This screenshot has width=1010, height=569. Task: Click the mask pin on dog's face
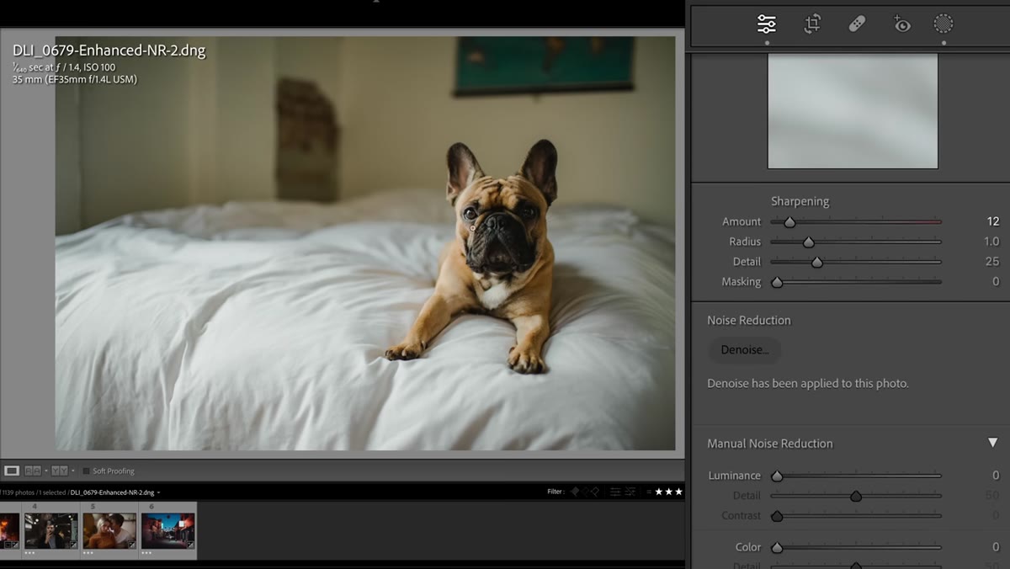pos(473,227)
